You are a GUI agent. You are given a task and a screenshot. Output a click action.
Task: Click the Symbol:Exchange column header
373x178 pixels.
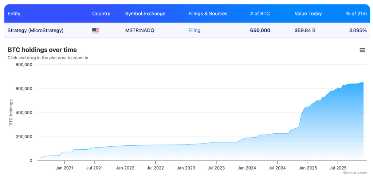coord(145,14)
